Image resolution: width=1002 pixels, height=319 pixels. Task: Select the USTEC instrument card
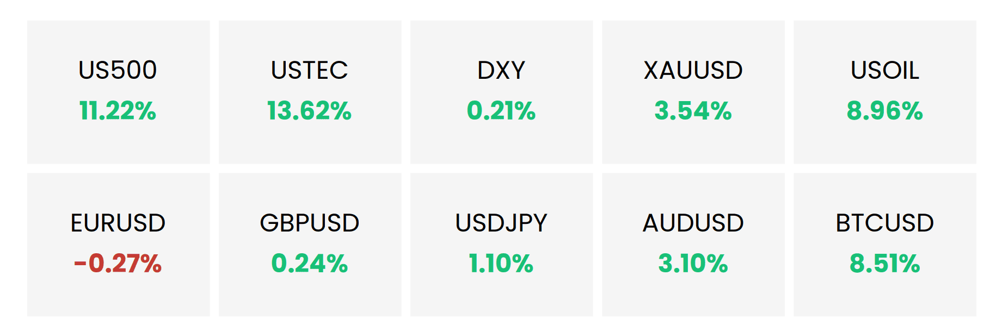[310, 92]
